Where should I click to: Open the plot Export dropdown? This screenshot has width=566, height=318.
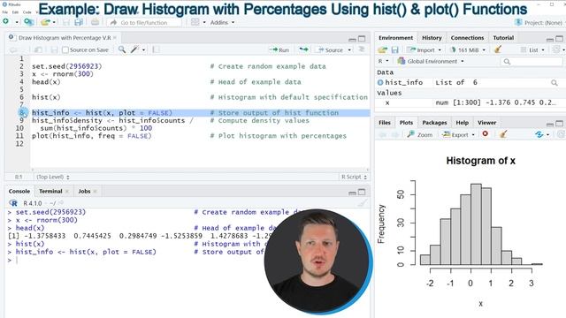458,134
